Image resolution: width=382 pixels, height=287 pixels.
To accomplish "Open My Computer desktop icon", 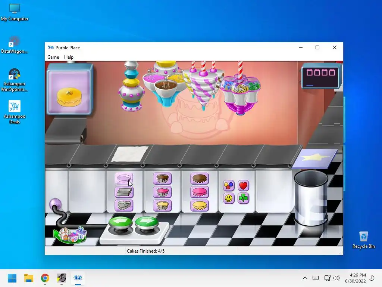I will point(15,12).
